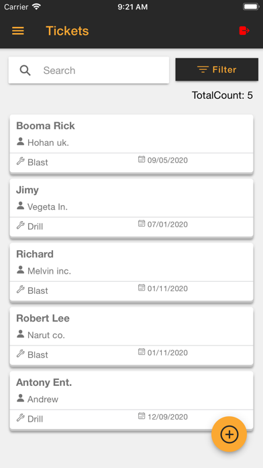Tap the orange add ticket button
Screen dimensions: 263x468
tap(229, 434)
